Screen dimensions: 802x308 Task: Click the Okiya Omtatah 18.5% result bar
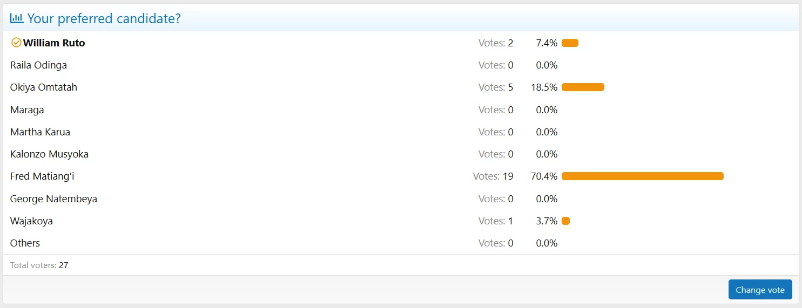pos(583,87)
